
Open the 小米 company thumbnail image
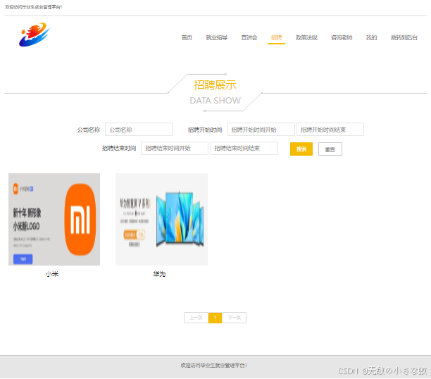54,219
